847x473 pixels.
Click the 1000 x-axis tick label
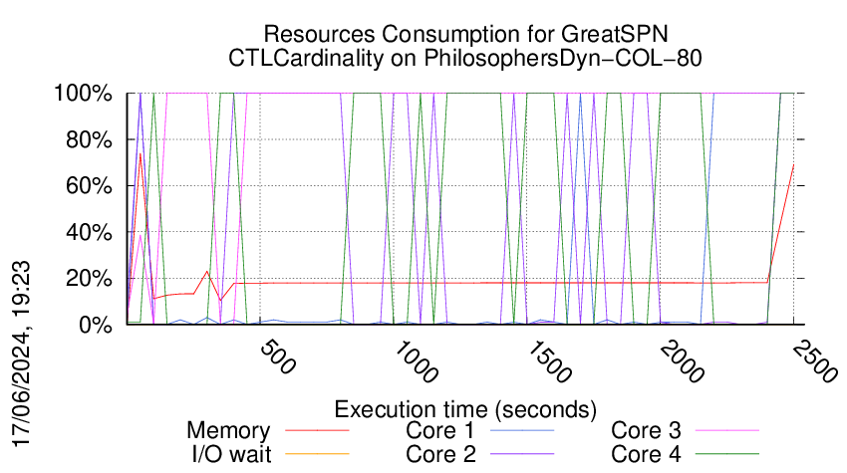(416, 361)
